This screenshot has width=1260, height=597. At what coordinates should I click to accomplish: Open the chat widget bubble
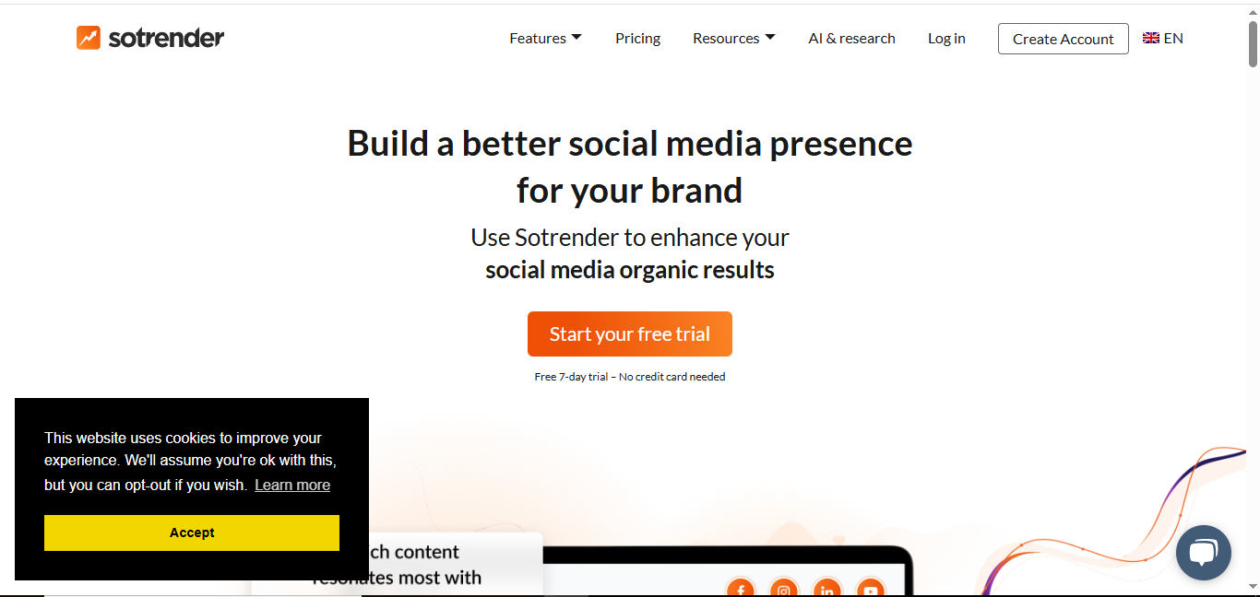coord(1203,553)
